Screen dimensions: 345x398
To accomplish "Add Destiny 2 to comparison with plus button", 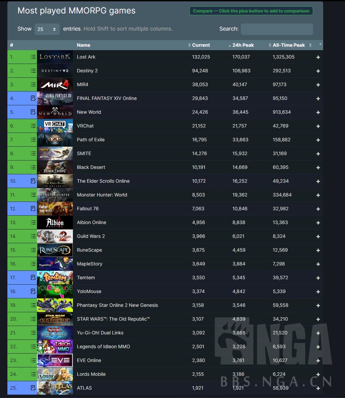I will 317,71.
